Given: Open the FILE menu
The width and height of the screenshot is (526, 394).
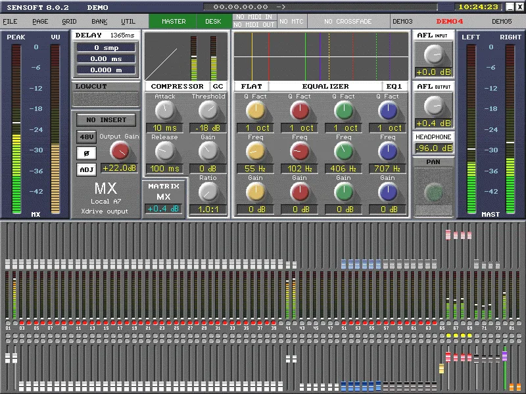Looking at the screenshot, I should click(10, 22).
